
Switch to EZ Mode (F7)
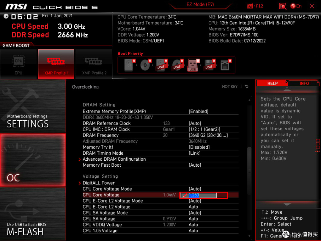click(200, 4)
